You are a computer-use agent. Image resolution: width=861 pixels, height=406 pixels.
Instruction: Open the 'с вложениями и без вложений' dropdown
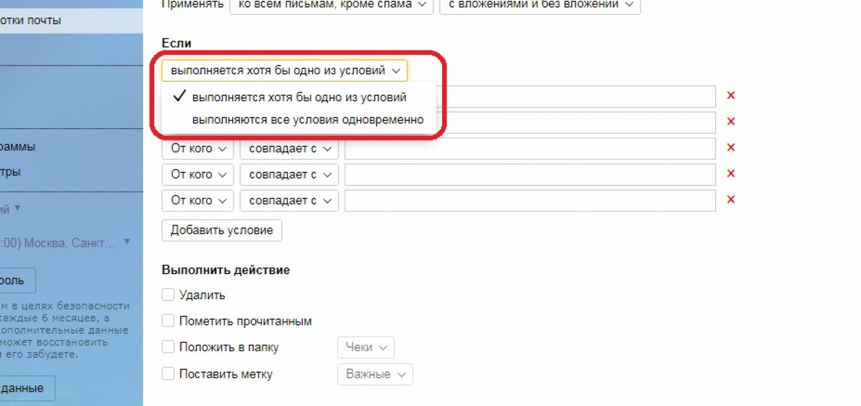pos(540,5)
